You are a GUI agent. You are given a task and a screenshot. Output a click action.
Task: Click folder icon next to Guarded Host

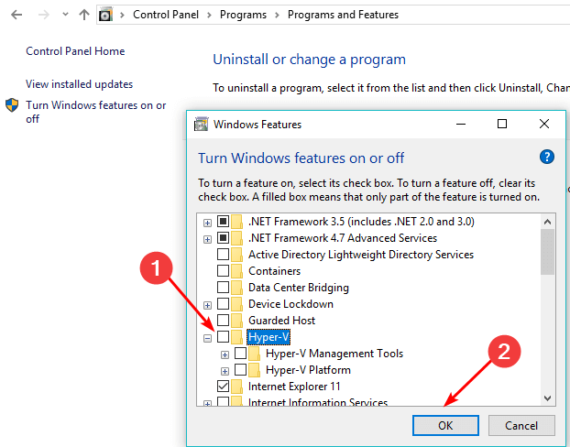point(237,321)
